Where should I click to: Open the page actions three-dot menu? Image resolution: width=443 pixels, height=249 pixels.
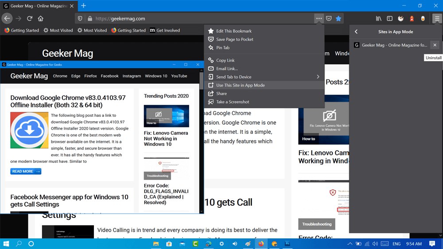pos(319,19)
